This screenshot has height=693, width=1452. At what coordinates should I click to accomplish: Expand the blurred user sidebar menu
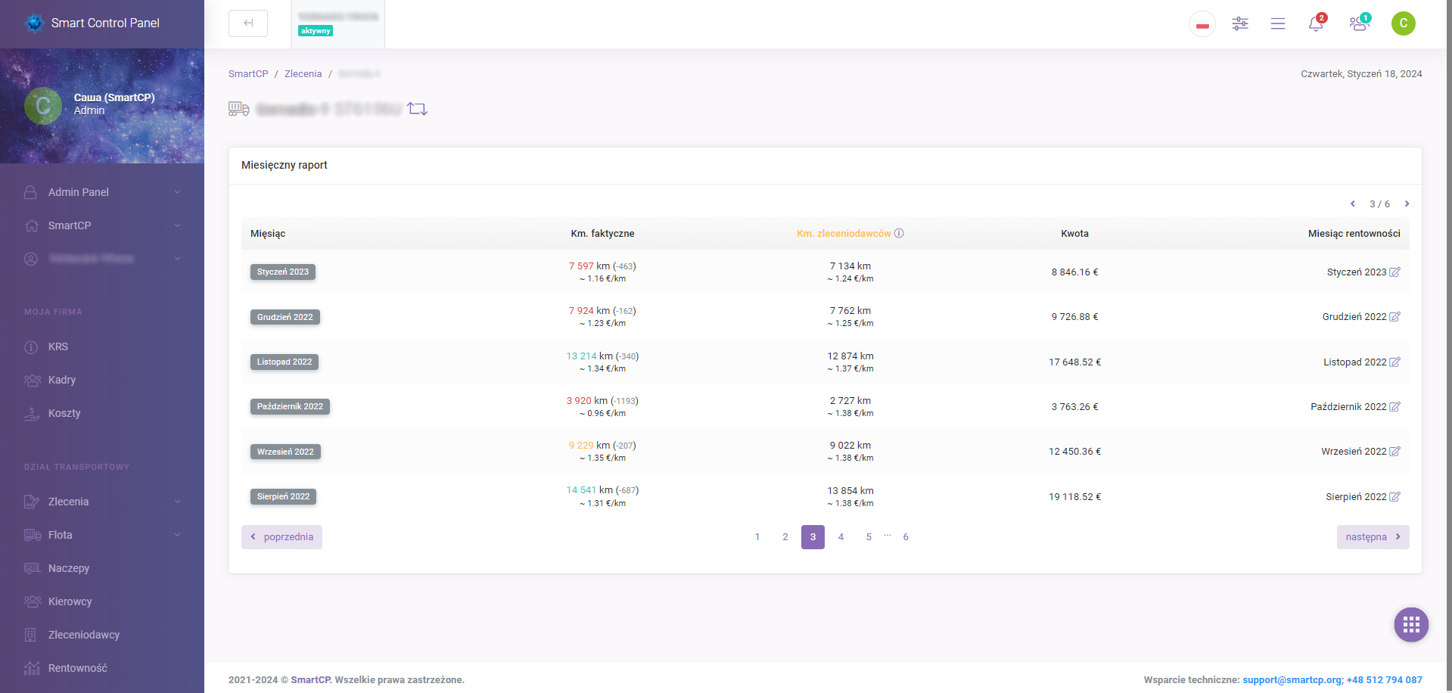coord(102,259)
